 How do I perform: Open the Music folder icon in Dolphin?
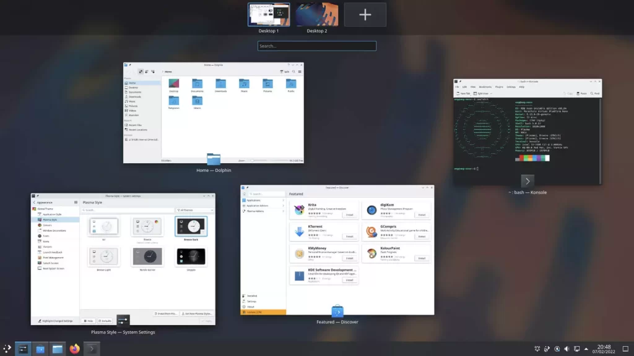coord(244,83)
